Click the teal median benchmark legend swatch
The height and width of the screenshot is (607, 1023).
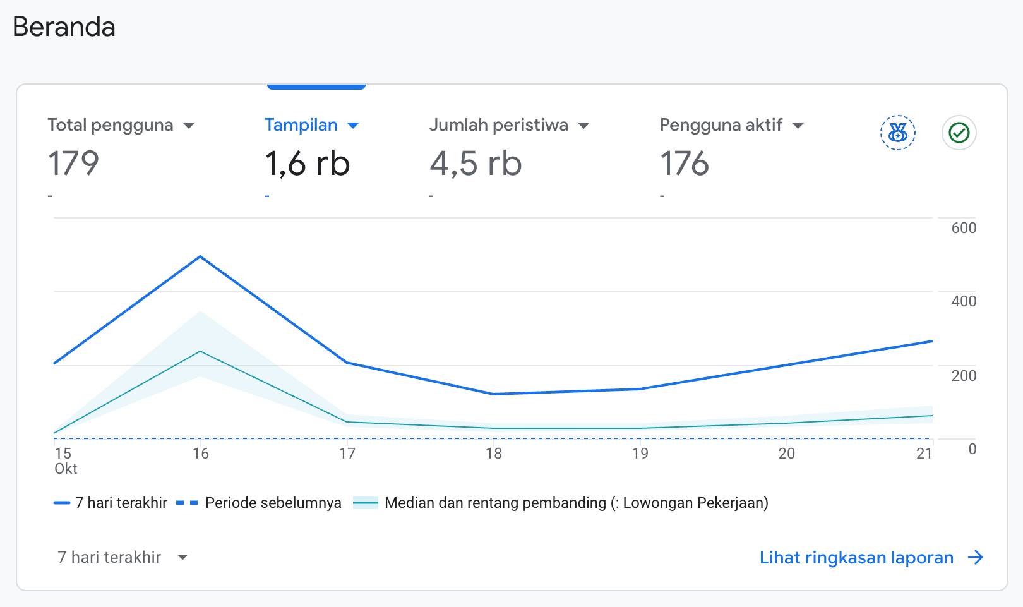click(366, 503)
